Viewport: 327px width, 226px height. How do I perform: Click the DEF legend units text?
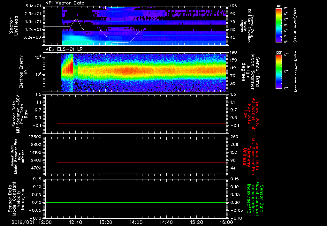(295, 72)
